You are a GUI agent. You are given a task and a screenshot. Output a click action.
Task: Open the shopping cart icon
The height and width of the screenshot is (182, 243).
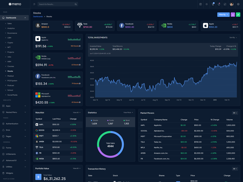pyautogui.click(x=213, y=4)
